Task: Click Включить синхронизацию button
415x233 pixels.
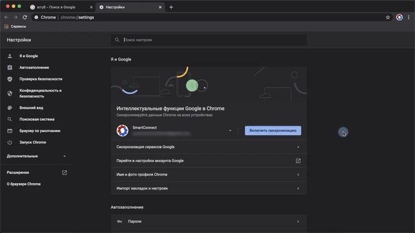Action: 273,131
